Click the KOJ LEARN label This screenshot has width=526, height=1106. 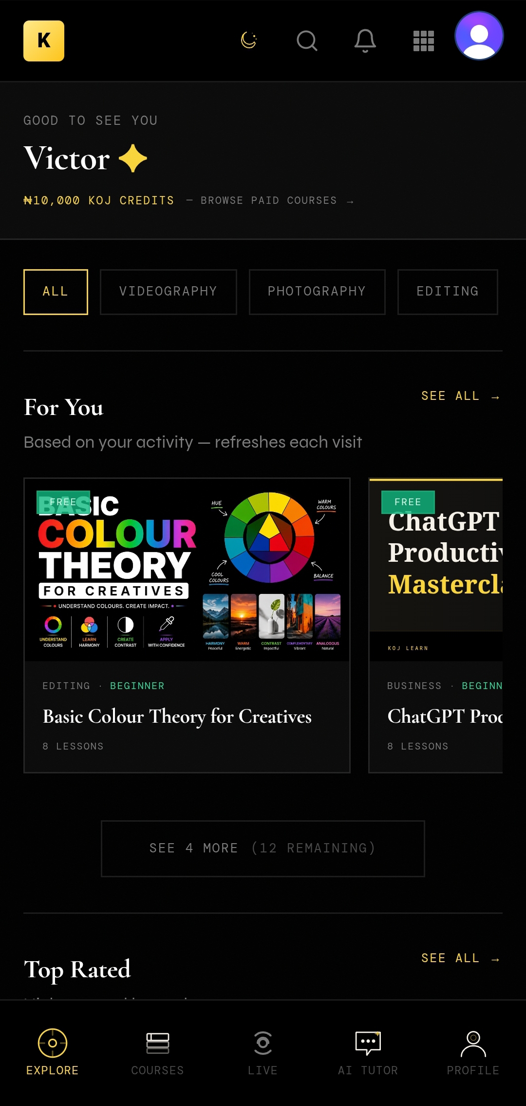click(408, 648)
